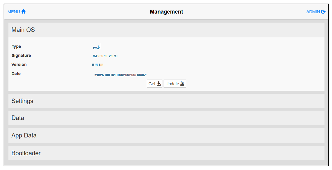Click the download icon on the Get button
This screenshot has width=332, height=170.
pyautogui.click(x=159, y=84)
